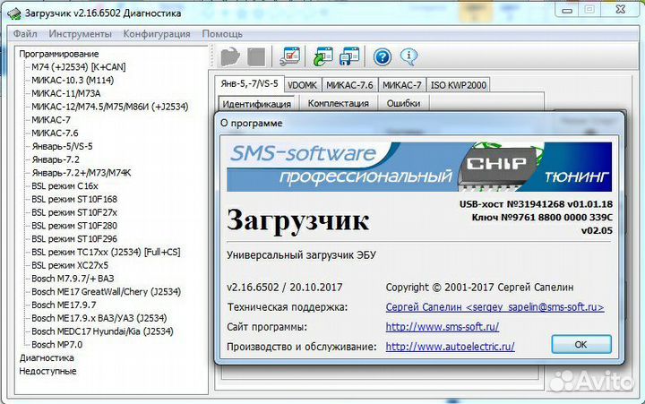Select МИКАС-12/M74.5/M75/M86И (+J2534) entry
This screenshot has height=404, width=645.
[110, 107]
